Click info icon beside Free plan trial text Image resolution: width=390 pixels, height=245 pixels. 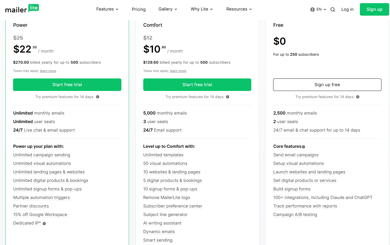[358, 97]
